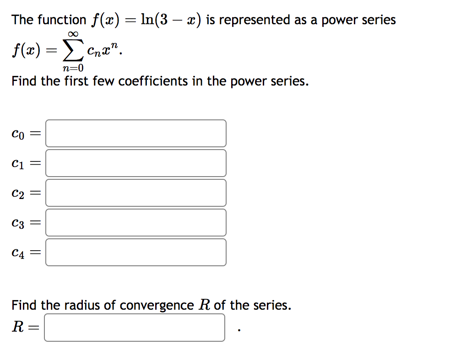Viewport: 466px width, 355px height.
Task: Click the radius of convergence instruction text
Action: (151, 305)
